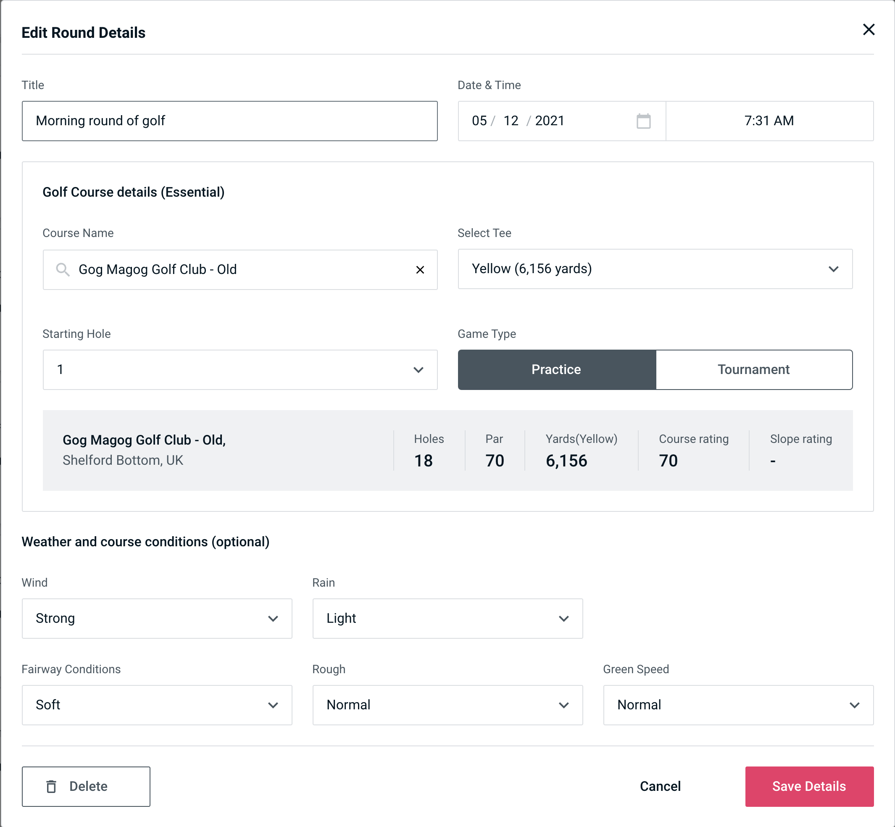Toggle Game Type back to Practice
Image resolution: width=895 pixels, height=827 pixels.
tap(557, 369)
